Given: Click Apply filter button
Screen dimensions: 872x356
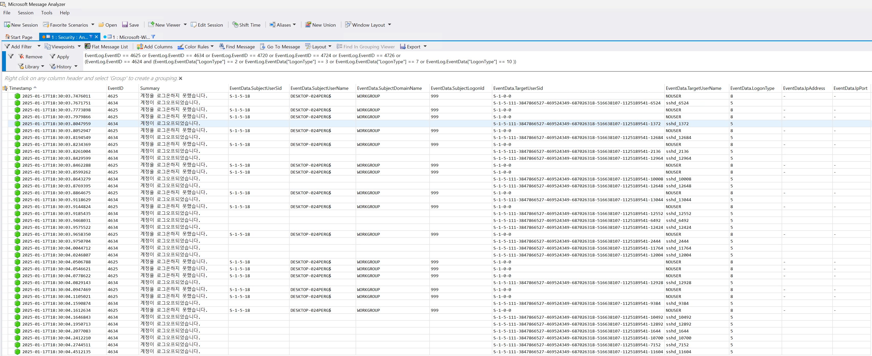Looking at the screenshot, I should pyautogui.click(x=59, y=57).
